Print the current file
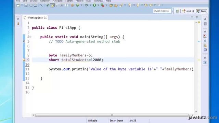Viewport: 219px width, 123px height. coord(35,5)
